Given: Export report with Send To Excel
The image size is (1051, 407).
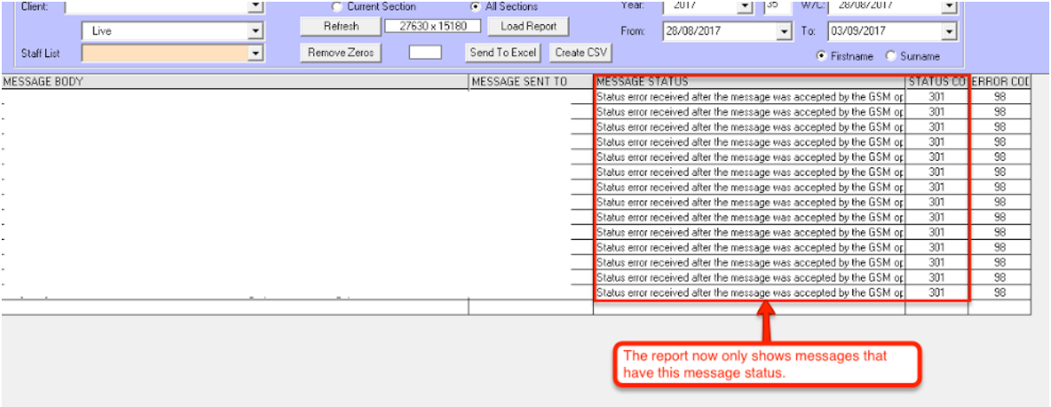Looking at the screenshot, I should point(502,53).
